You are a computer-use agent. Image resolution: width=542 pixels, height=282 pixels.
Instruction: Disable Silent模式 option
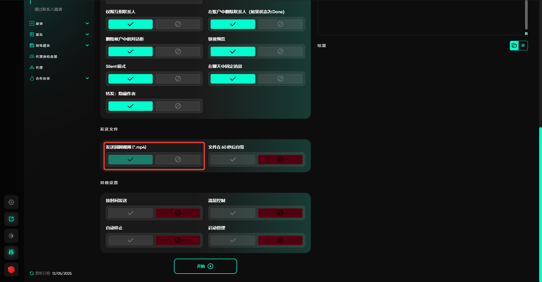pyautogui.click(x=178, y=79)
